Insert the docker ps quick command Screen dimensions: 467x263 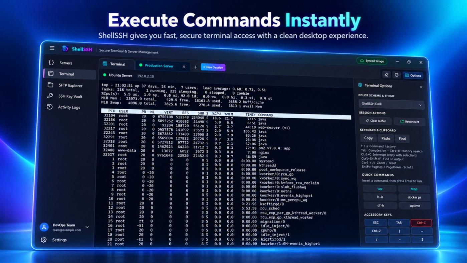click(x=414, y=198)
